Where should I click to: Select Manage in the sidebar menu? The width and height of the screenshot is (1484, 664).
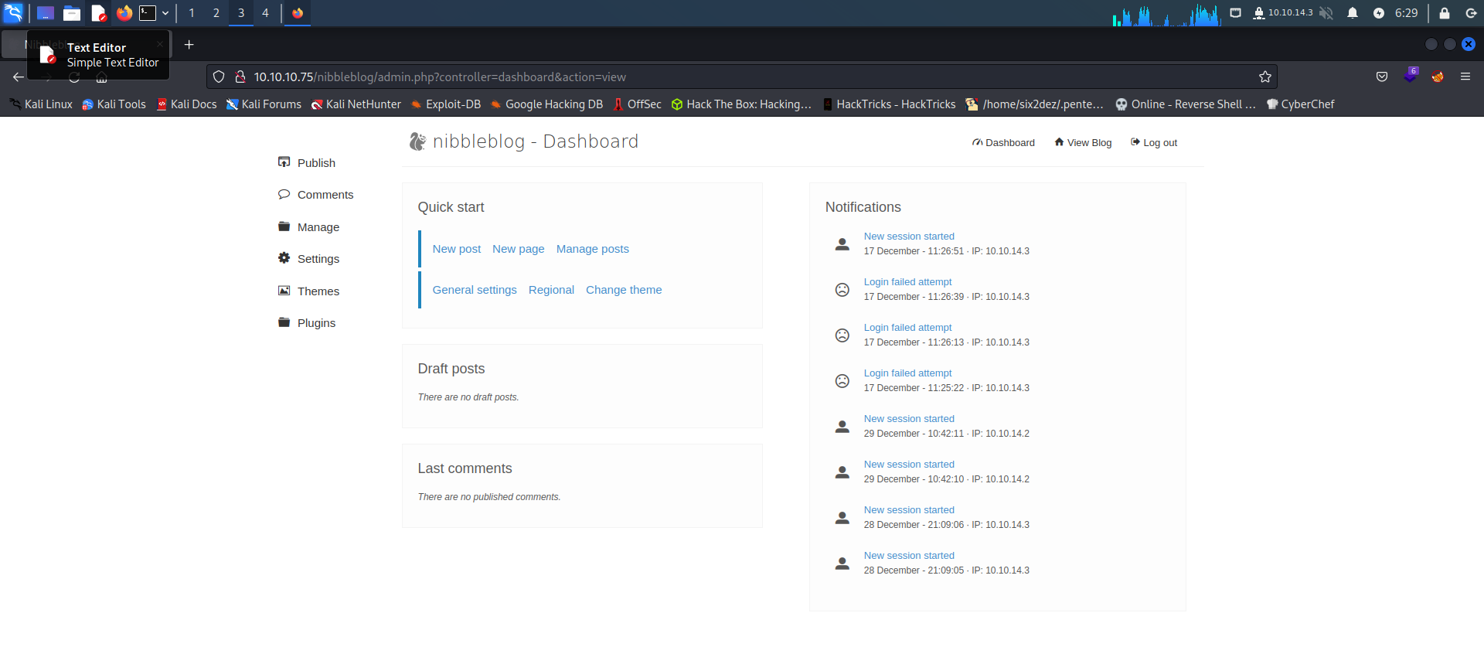coord(318,227)
